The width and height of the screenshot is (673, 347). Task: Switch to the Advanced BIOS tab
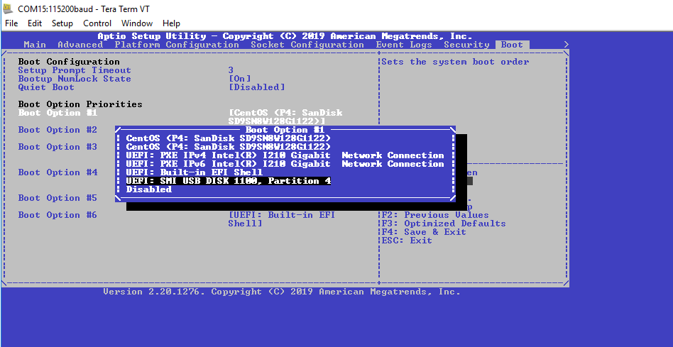pos(80,45)
